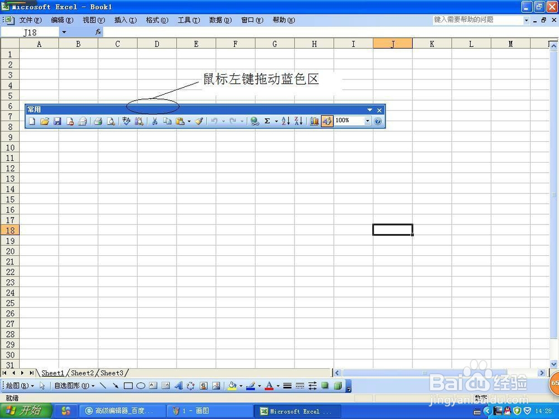Open the 文件 (File) menu
Screen dimensions: 559x419
[30, 20]
